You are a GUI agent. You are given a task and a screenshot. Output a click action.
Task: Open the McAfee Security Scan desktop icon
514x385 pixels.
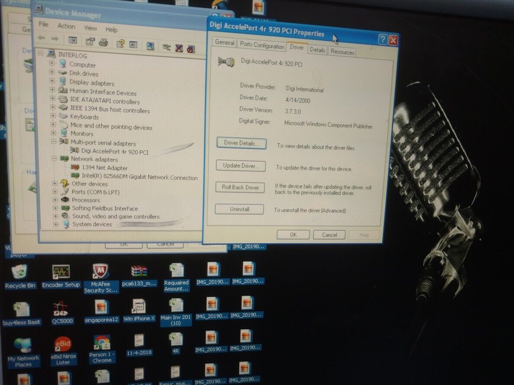(x=100, y=278)
